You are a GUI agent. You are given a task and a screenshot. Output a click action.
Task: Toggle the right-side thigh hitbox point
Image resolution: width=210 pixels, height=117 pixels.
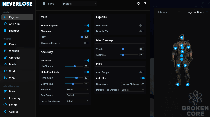point(185,65)
